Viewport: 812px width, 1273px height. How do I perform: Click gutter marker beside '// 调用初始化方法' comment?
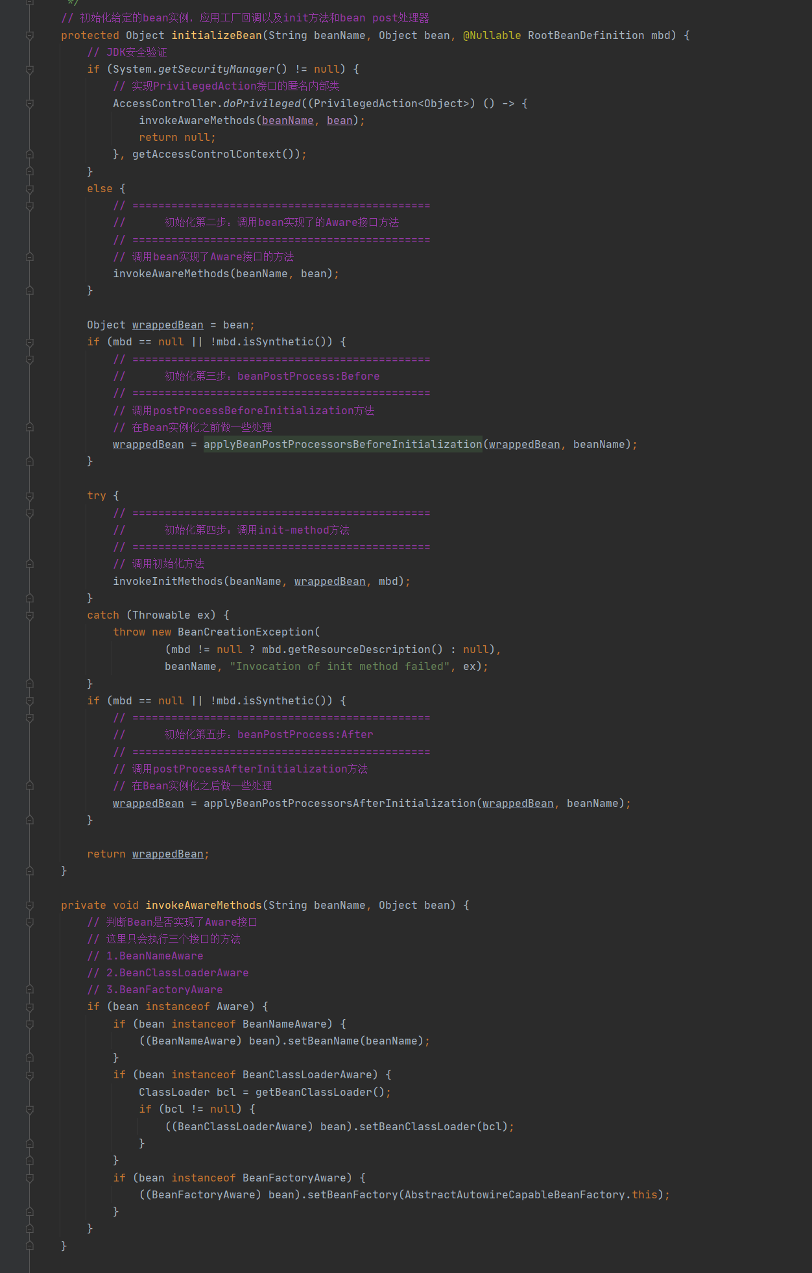30,564
